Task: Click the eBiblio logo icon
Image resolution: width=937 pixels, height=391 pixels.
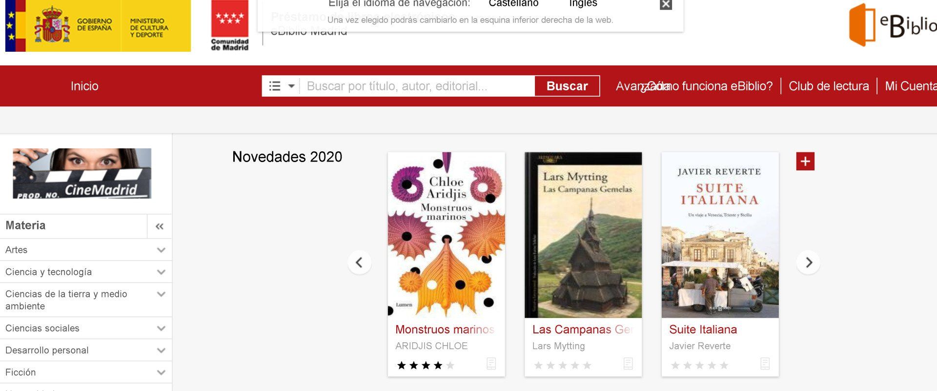Action: (863, 25)
